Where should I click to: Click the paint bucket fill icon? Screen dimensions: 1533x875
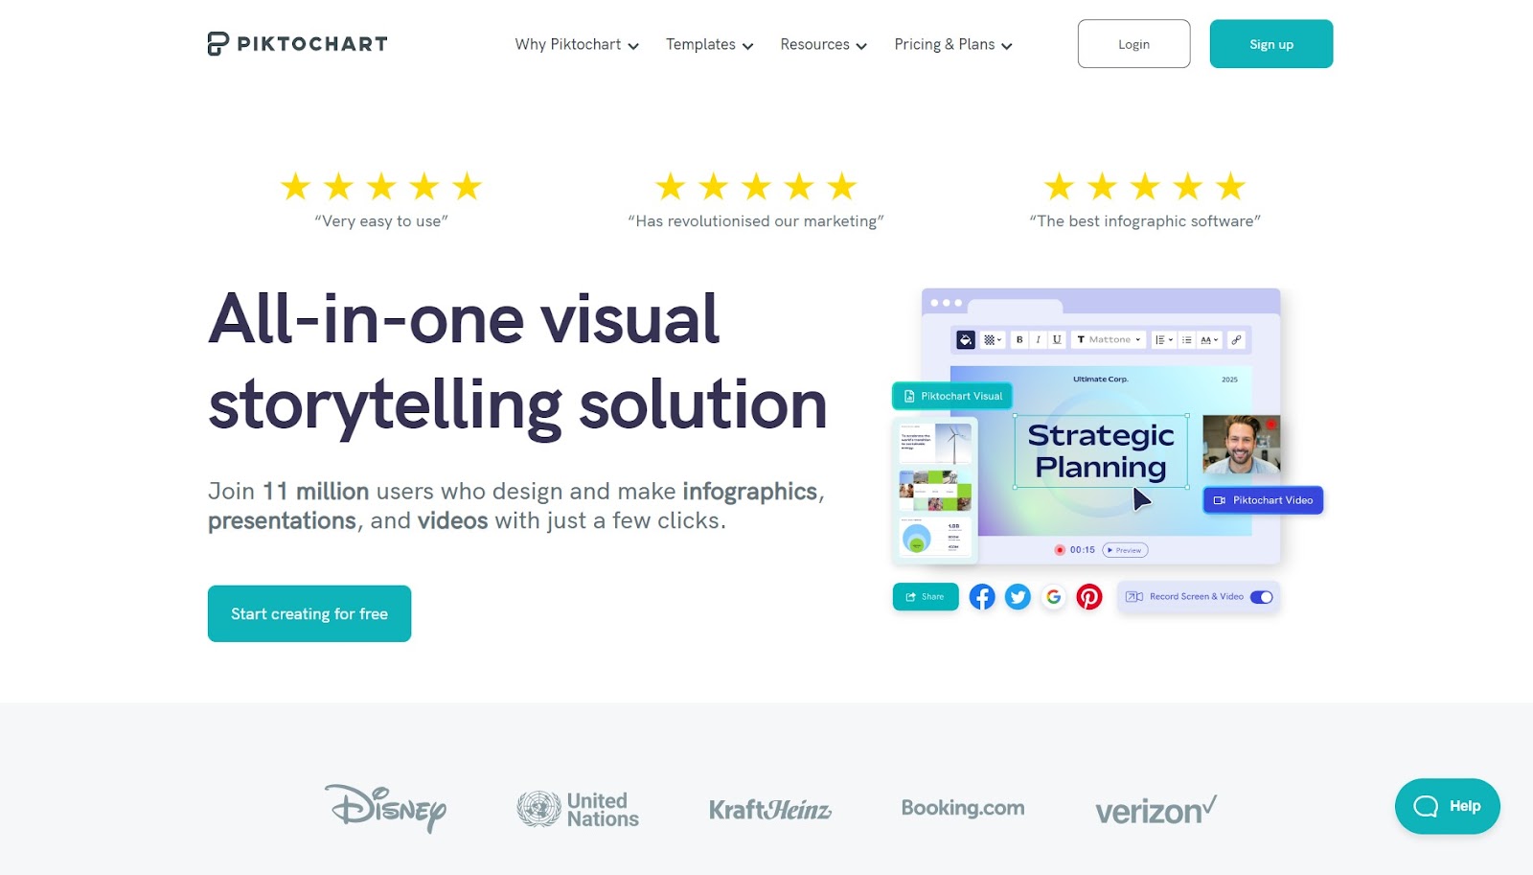[966, 340]
